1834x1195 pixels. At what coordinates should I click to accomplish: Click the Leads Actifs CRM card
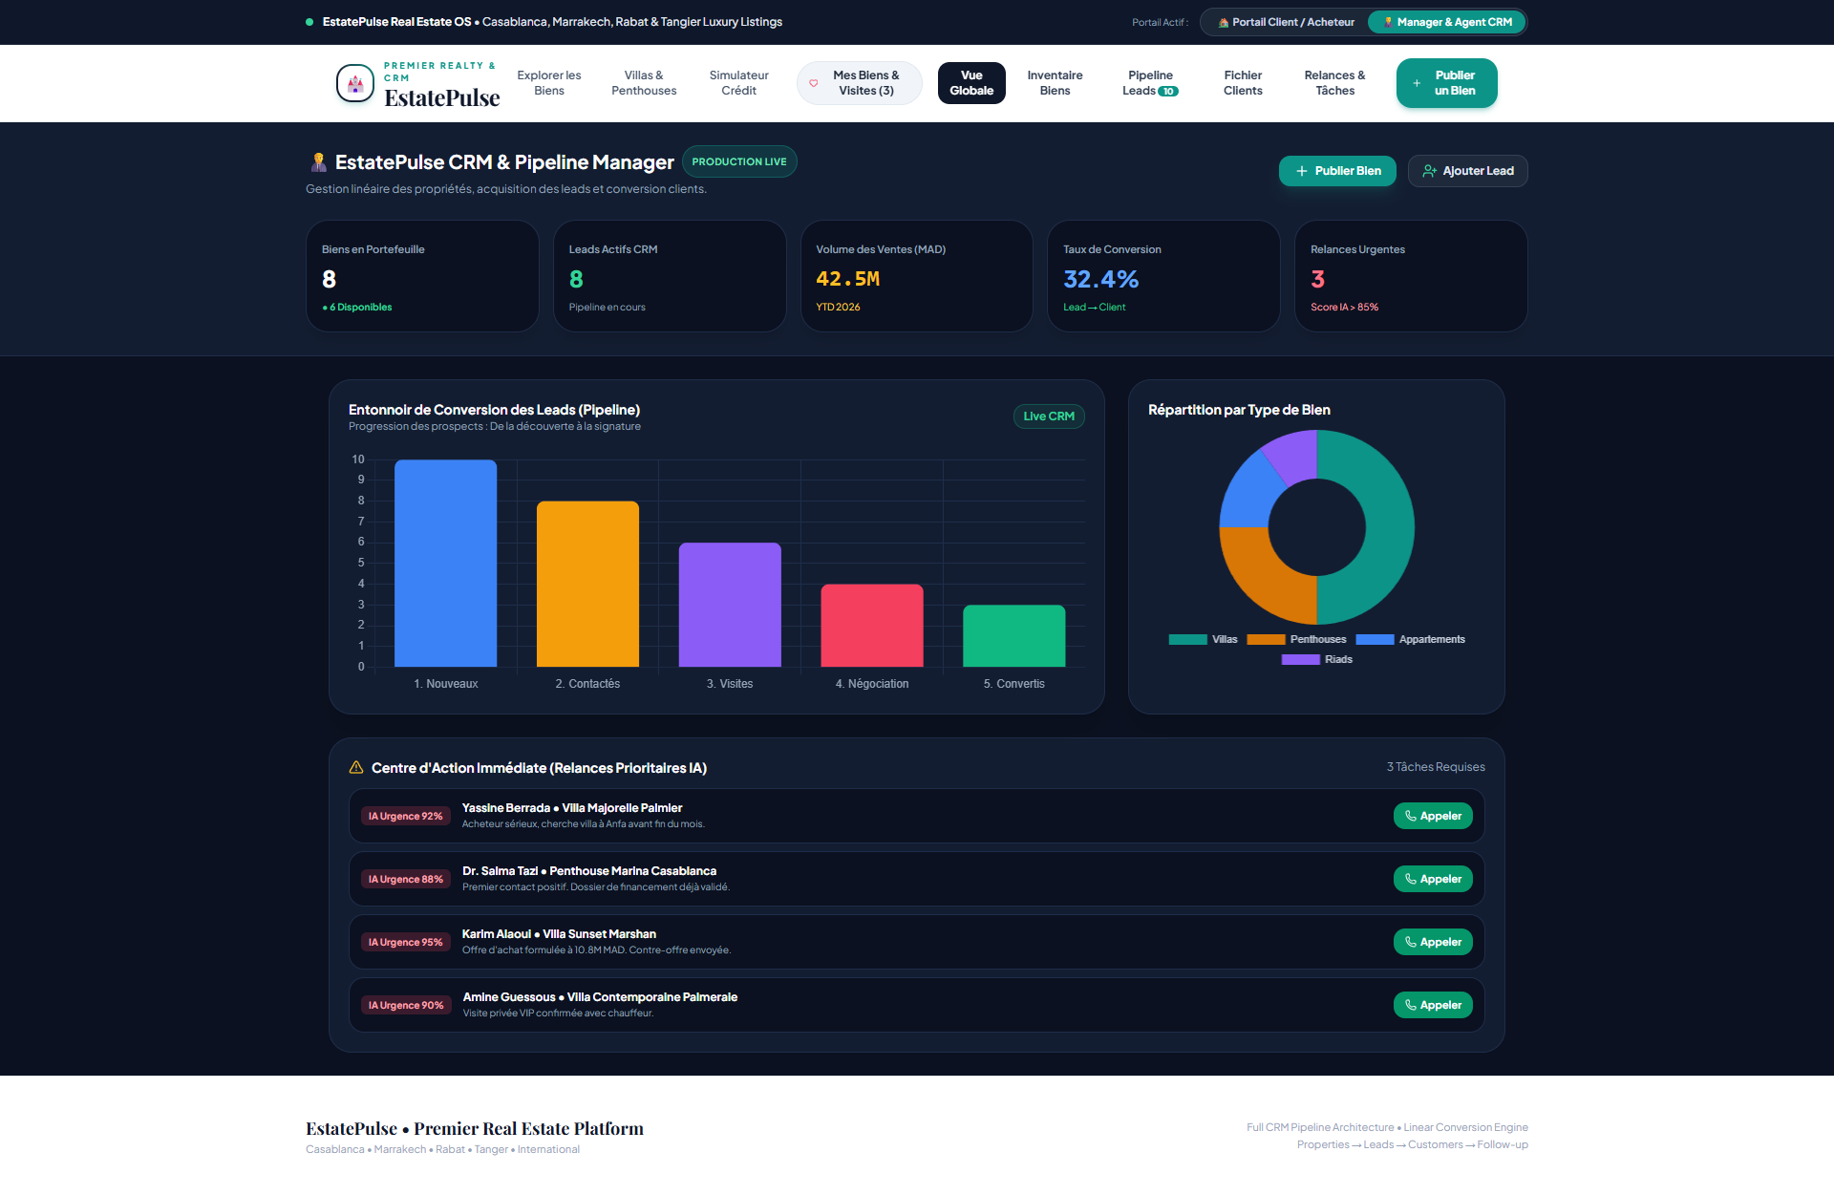click(x=670, y=276)
